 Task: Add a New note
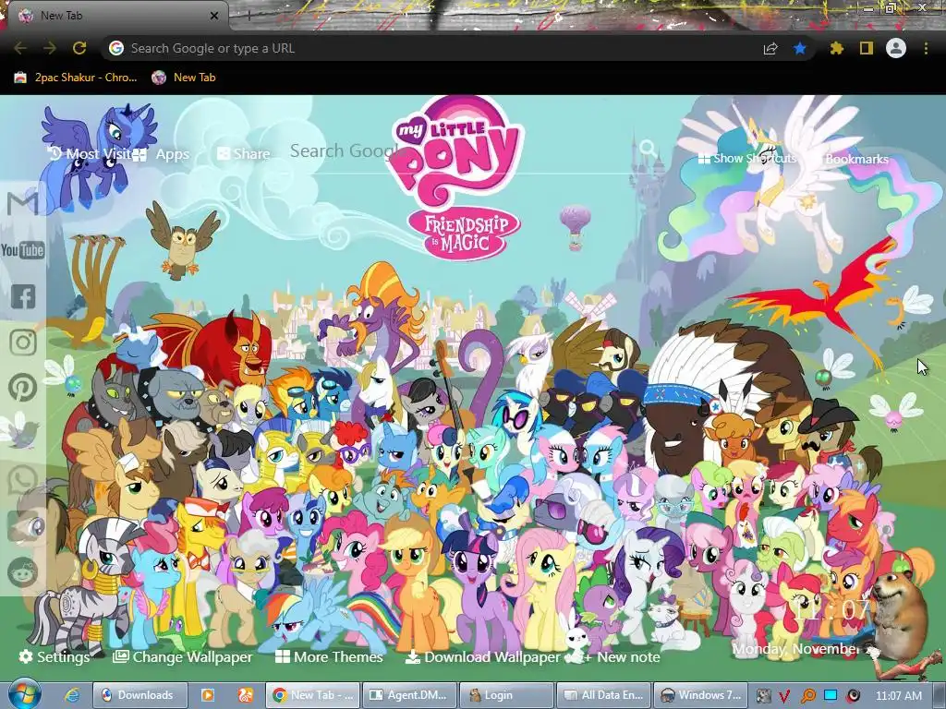pos(622,656)
